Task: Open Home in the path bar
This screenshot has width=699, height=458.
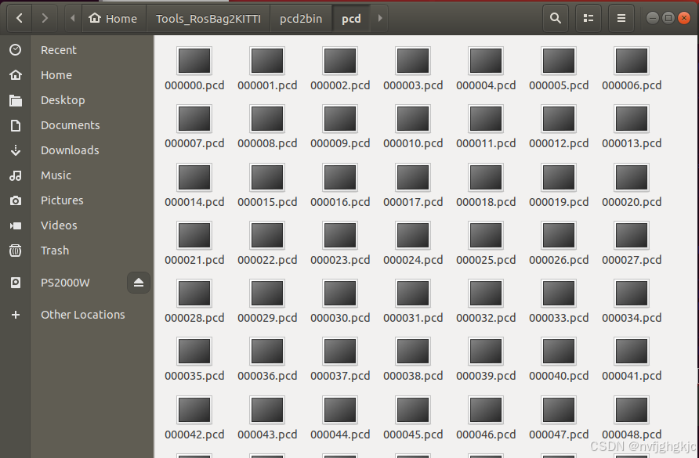Action: pos(113,18)
